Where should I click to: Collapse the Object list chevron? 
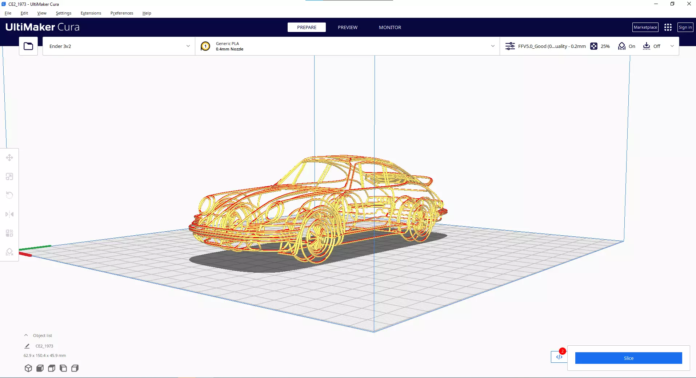[x=26, y=335]
